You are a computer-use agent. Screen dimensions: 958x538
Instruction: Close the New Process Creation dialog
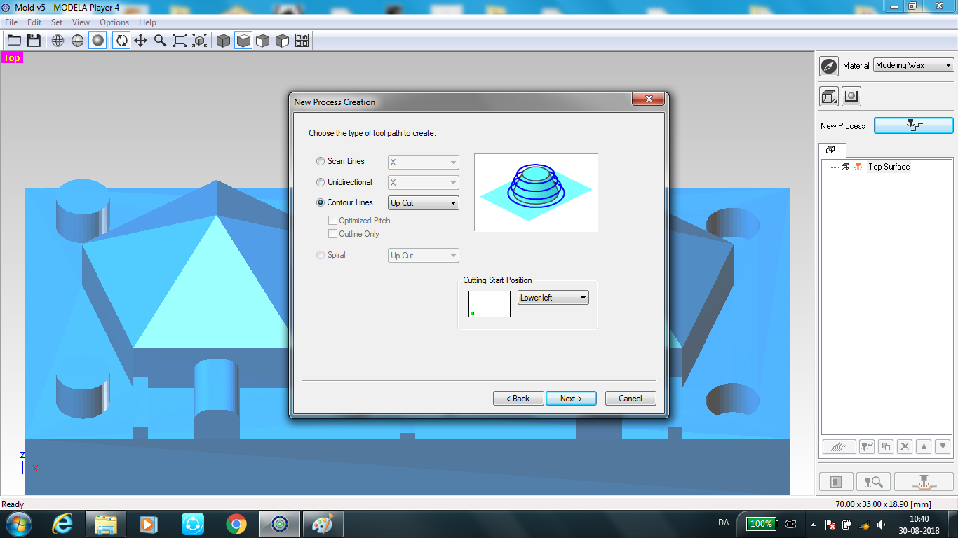(x=648, y=99)
